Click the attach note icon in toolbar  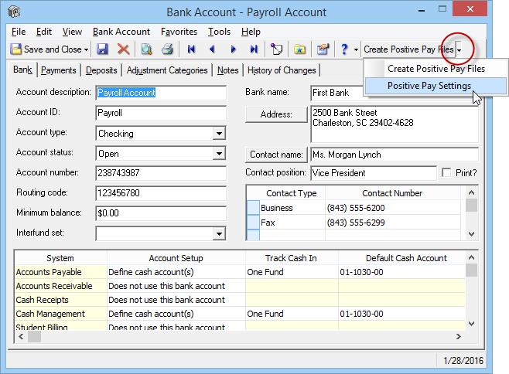click(277, 49)
